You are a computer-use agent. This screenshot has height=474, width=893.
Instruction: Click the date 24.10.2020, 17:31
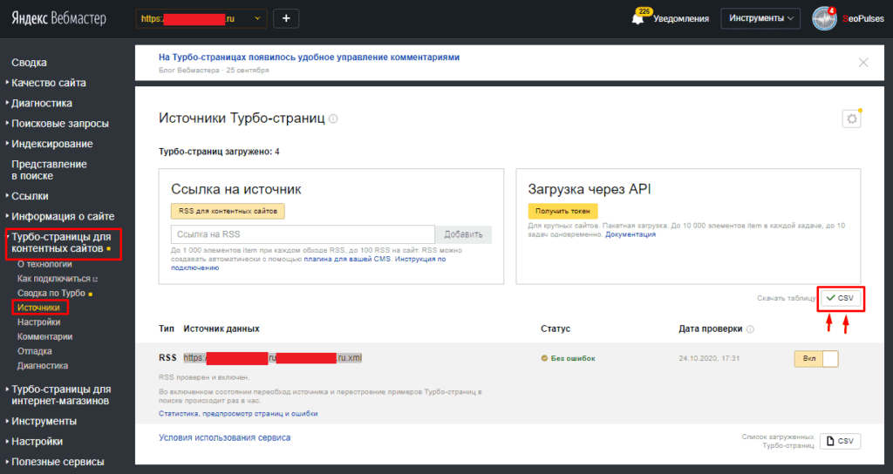click(x=709, y=358)
